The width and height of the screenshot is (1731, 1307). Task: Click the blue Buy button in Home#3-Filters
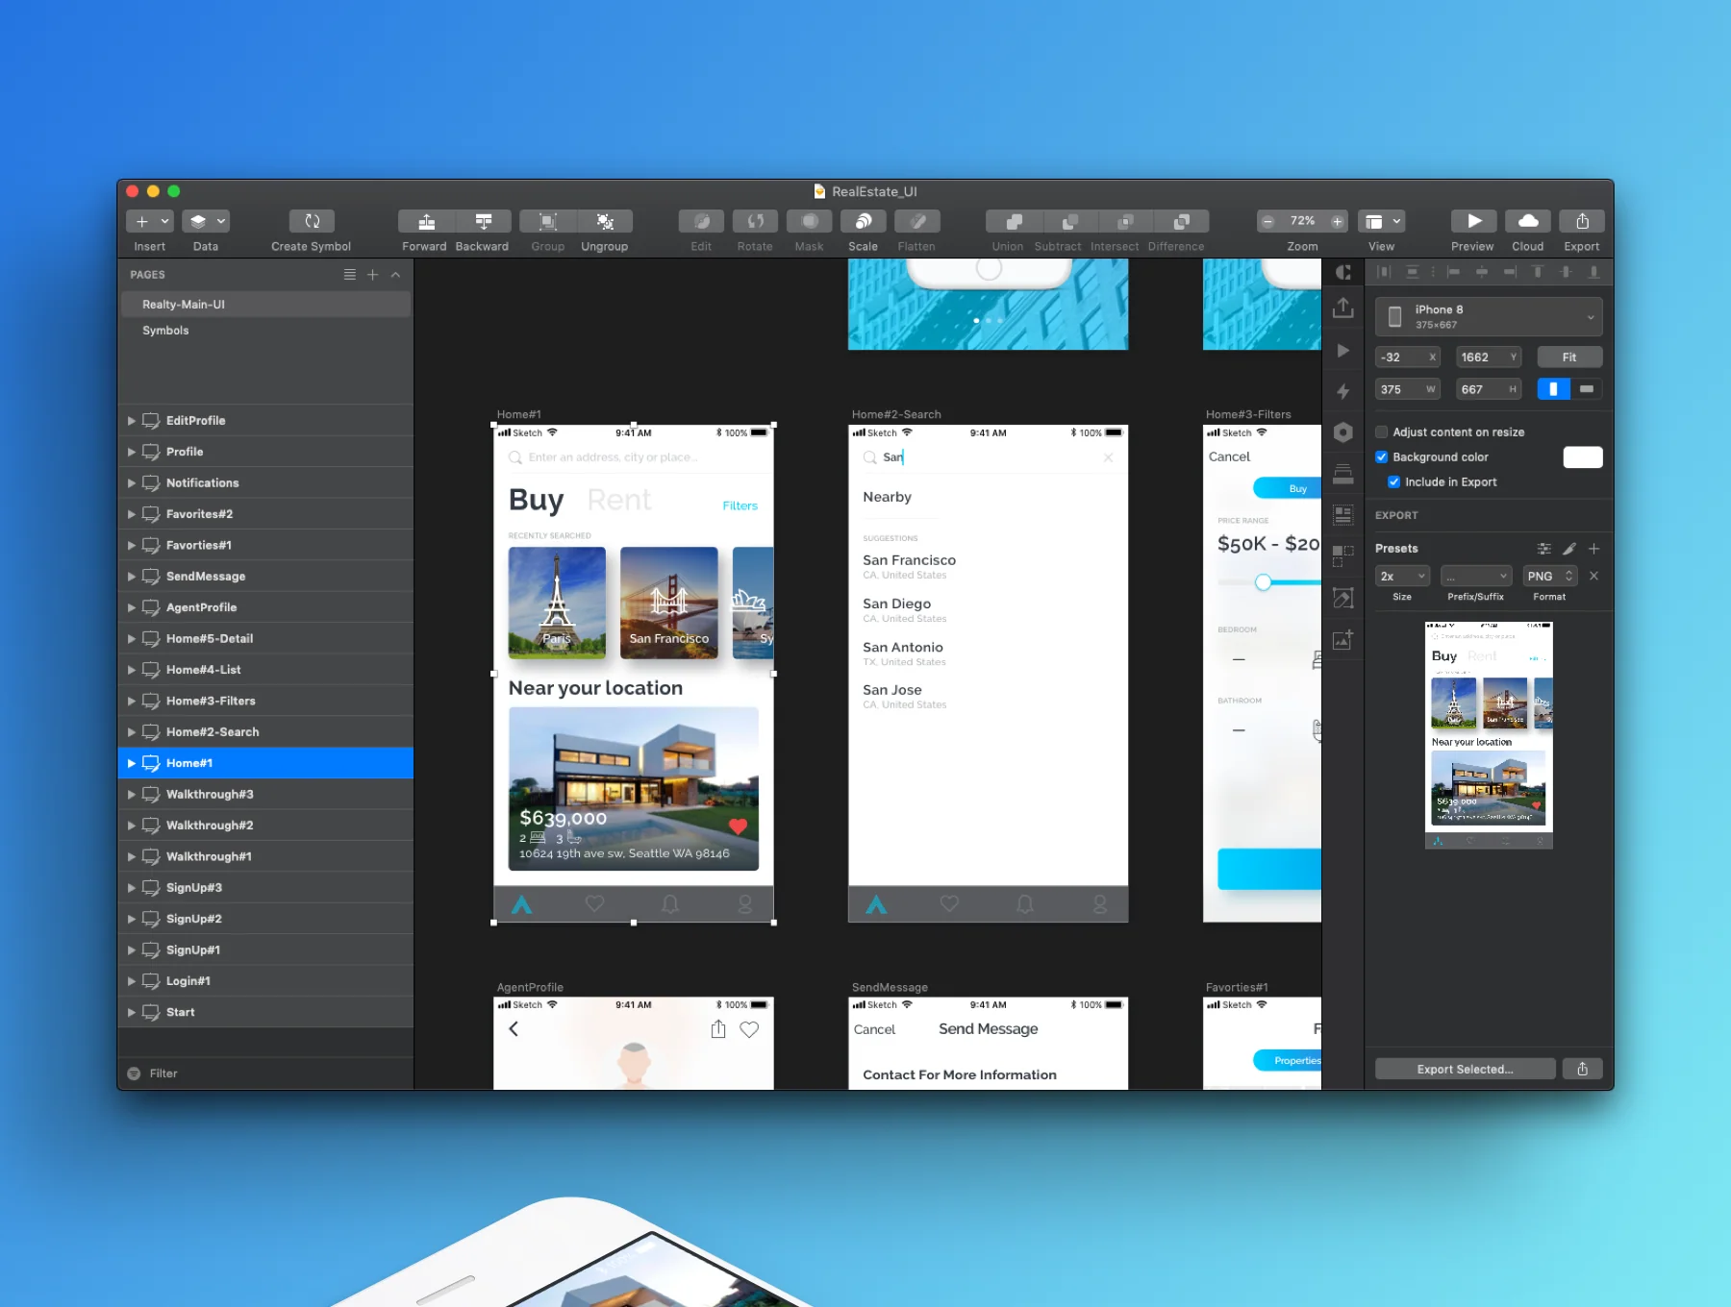1288,488
